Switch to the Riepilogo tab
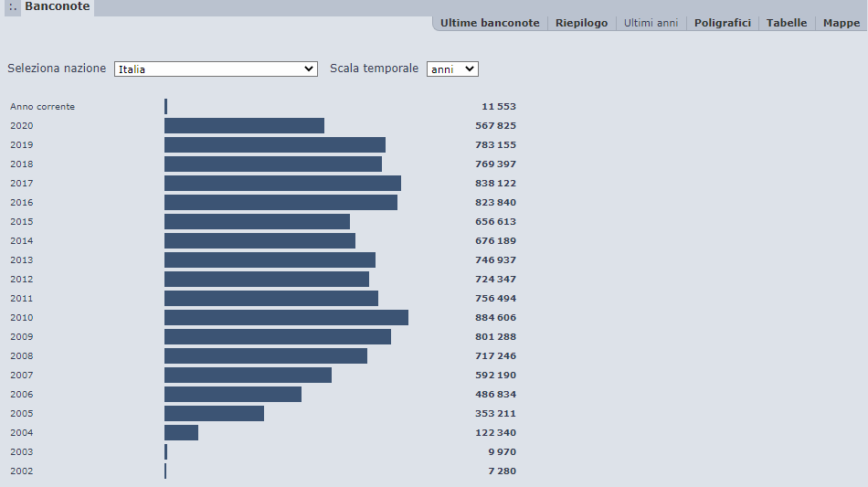 click(581, 23)
